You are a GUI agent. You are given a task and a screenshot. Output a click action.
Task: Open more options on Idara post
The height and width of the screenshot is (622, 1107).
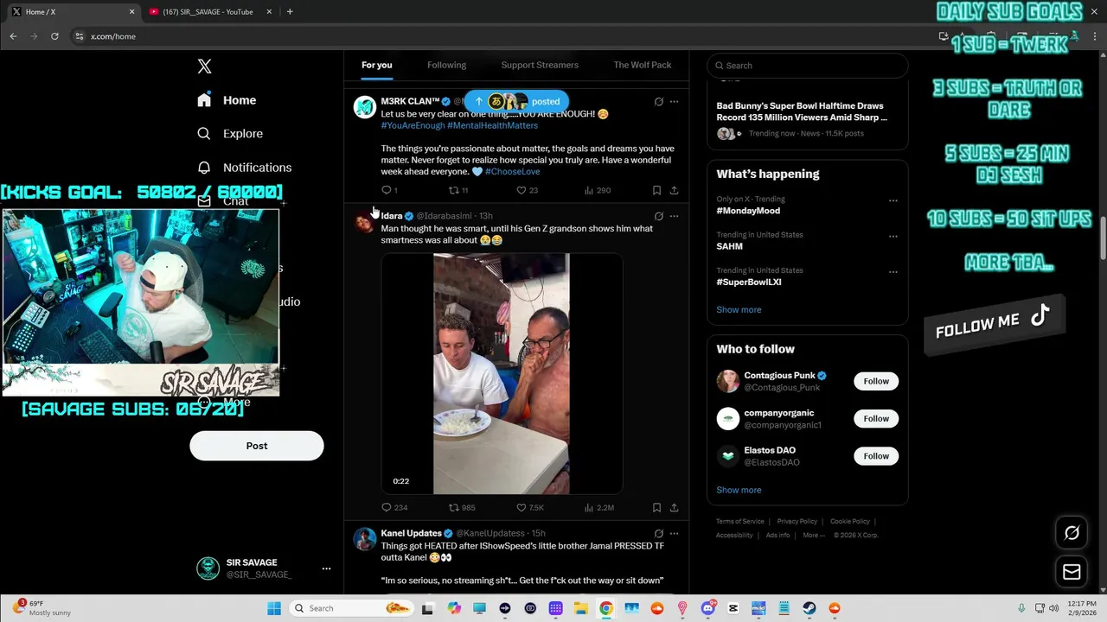point(674,216)
